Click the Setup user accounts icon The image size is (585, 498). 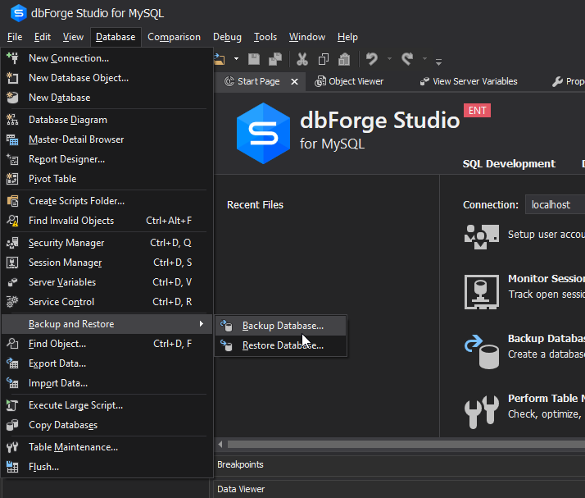[481, 236]
